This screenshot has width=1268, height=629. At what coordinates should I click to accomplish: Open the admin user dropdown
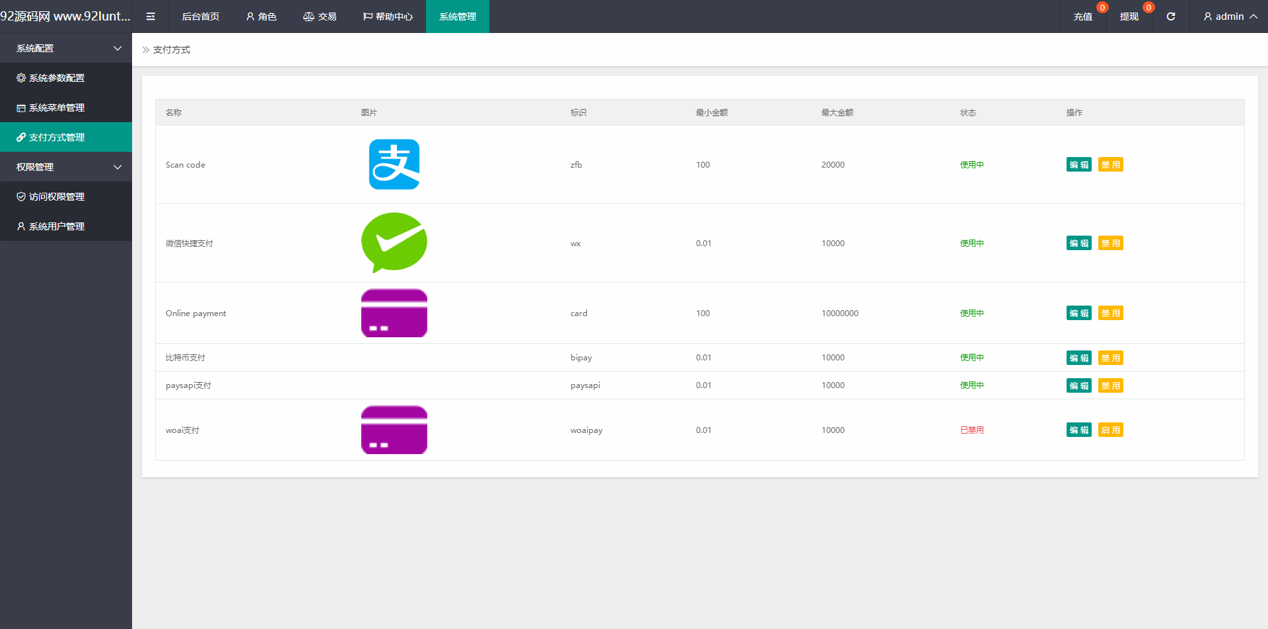pos(1230,17)
